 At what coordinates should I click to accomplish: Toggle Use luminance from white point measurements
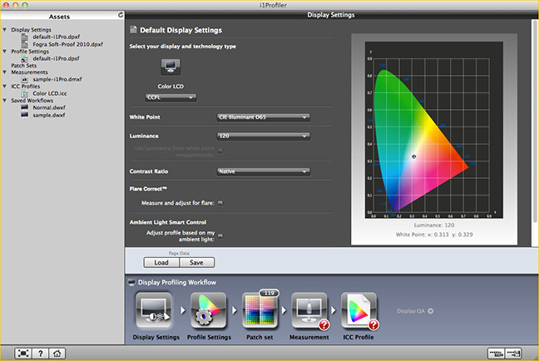[220, 151]
